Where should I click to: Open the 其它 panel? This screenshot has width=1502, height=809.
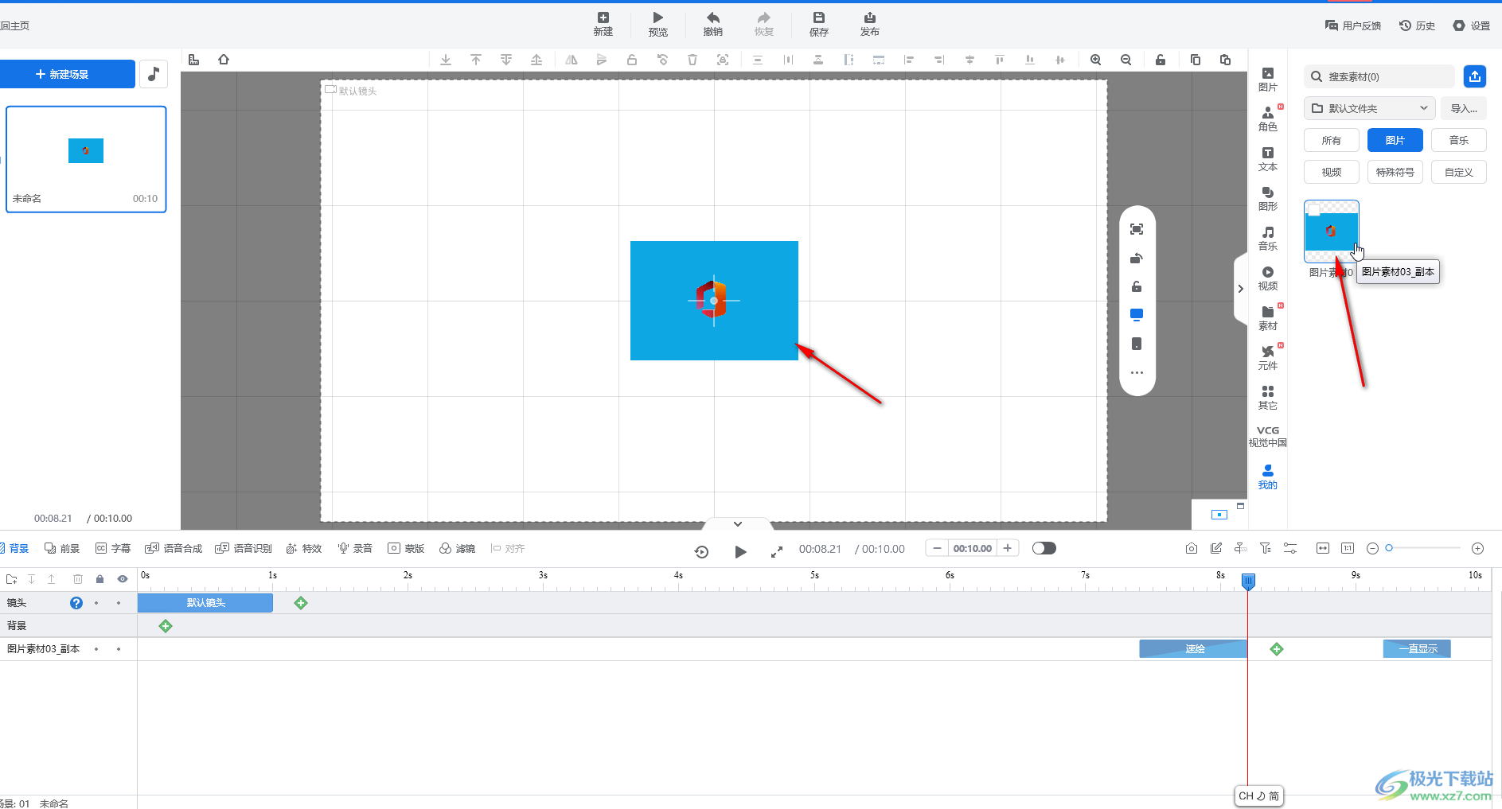click(x=1268, y=398)
